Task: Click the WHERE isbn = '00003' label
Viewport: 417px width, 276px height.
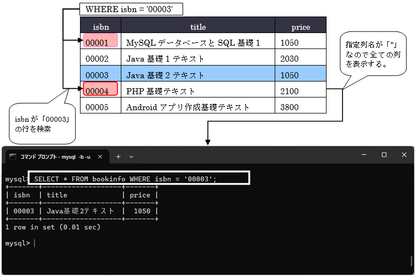Action: pyautogui.click(x=131, y=9)
